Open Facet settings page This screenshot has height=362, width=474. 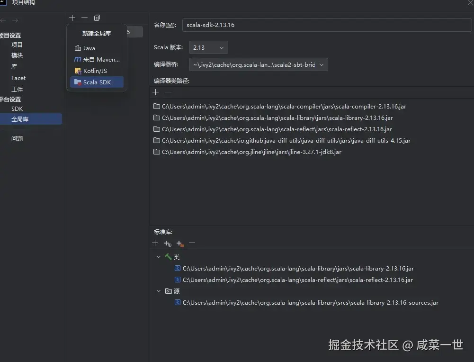point(18,78)
